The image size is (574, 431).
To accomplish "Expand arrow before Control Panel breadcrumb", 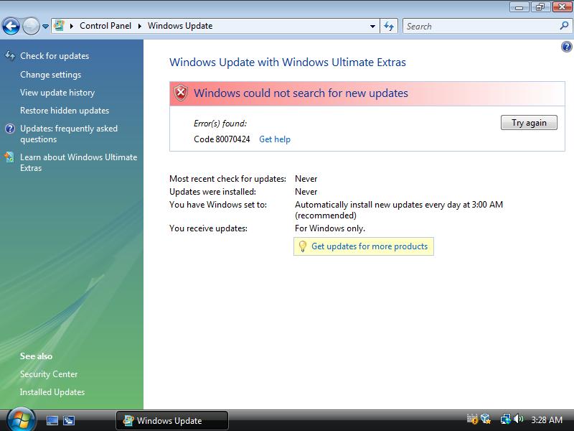I will pos(72,26).
